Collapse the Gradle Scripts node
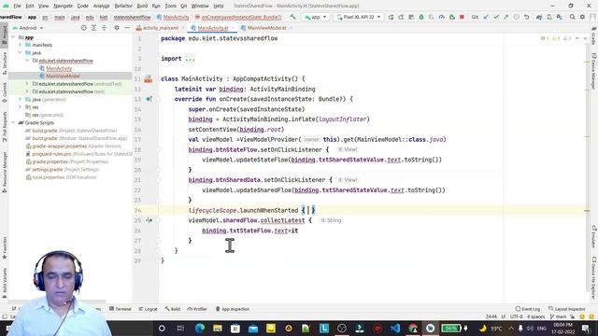This screenshot has height=336, width=598. pyautogui.click(x=13, y=122)
